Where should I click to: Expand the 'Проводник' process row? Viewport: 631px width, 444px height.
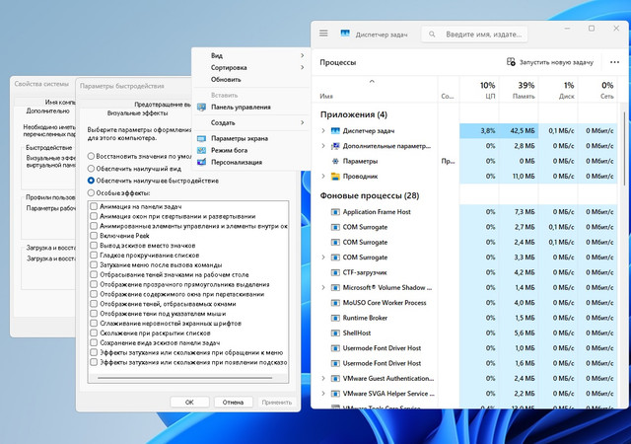point(323,176)
